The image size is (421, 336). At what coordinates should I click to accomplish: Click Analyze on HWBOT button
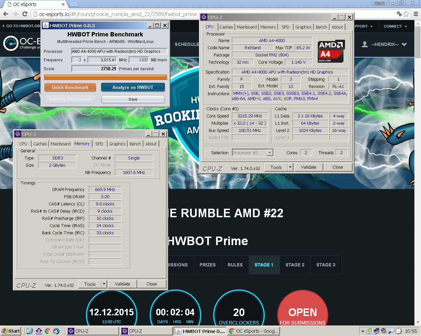[133, 87]
